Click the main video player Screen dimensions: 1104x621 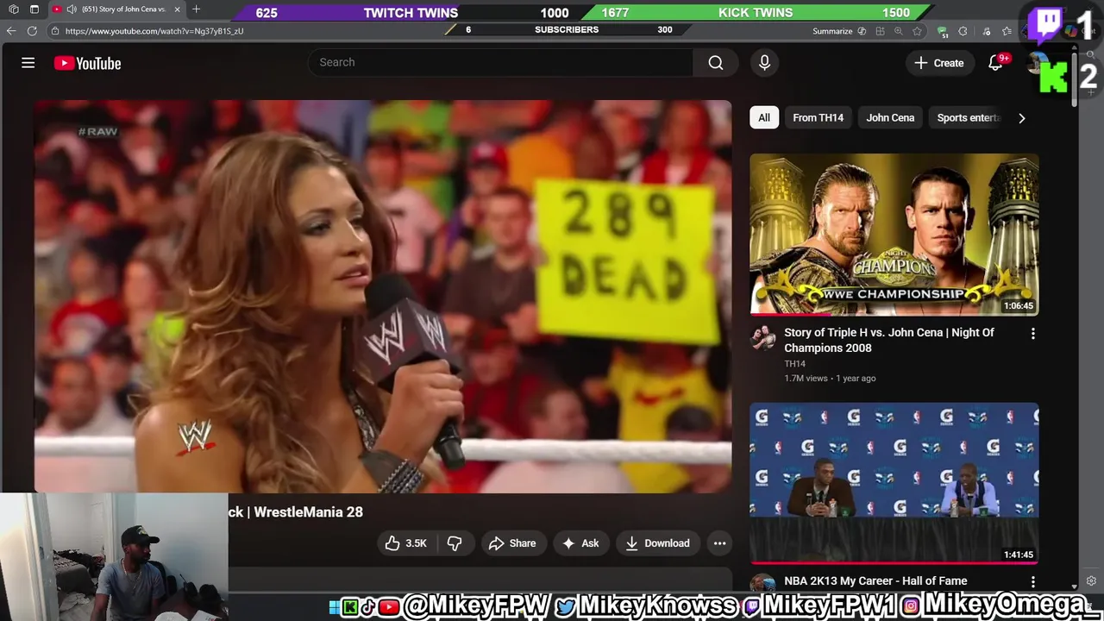[x=383, y=296]
